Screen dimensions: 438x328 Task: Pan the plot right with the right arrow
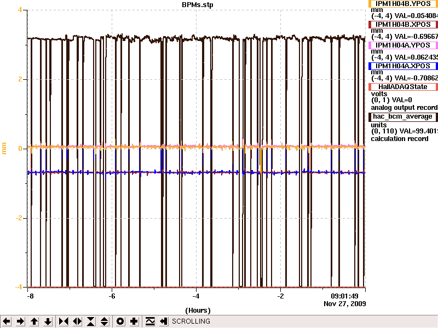coord(20,321)
